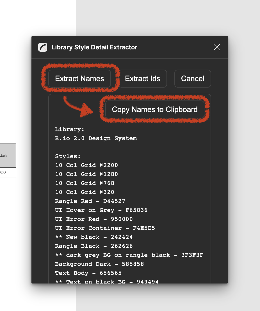Click the Extract Names button

pyautogui.click(x=79, y=79)
